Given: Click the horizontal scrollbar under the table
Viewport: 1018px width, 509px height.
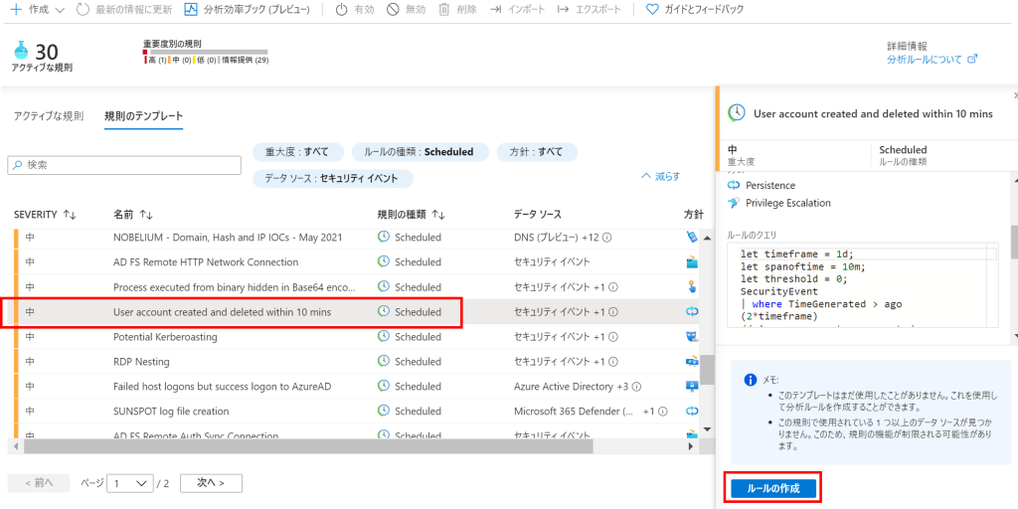Looking at the screenshot, I should pyautogui.click(x=298, y=447).
